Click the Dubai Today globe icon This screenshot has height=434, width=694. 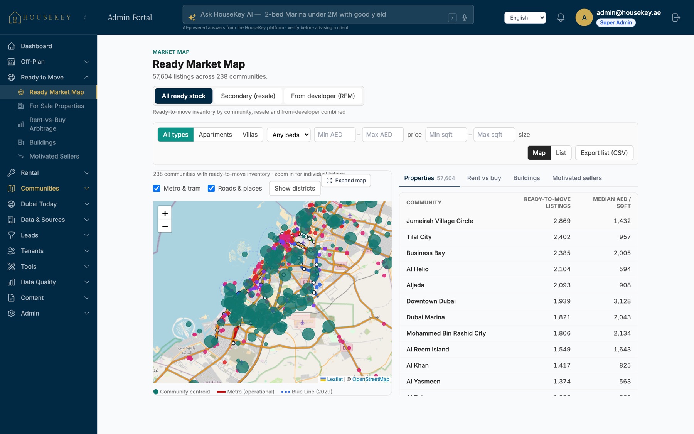[12, 204]
